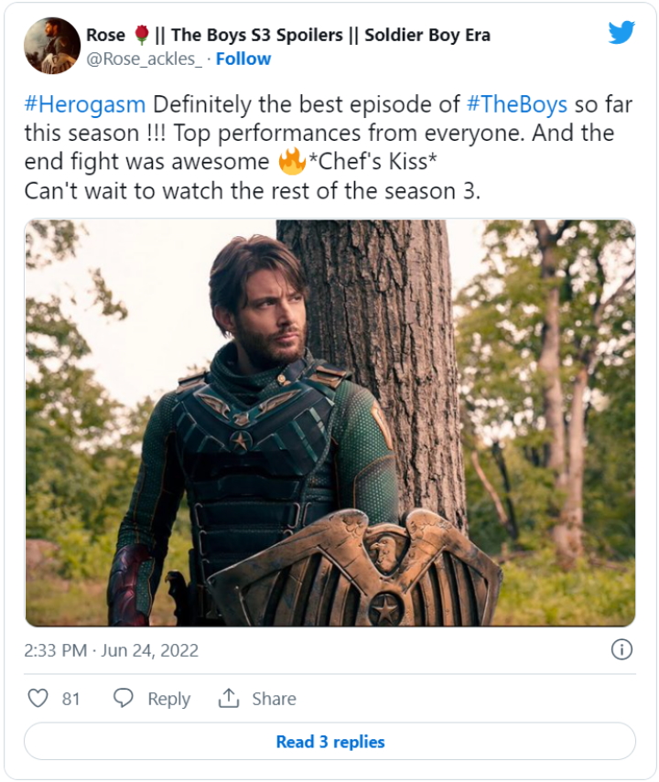Open the tweet timestamp Jun 24, 2022
Viewport: 659px width, 782px height.
[112, 651]
